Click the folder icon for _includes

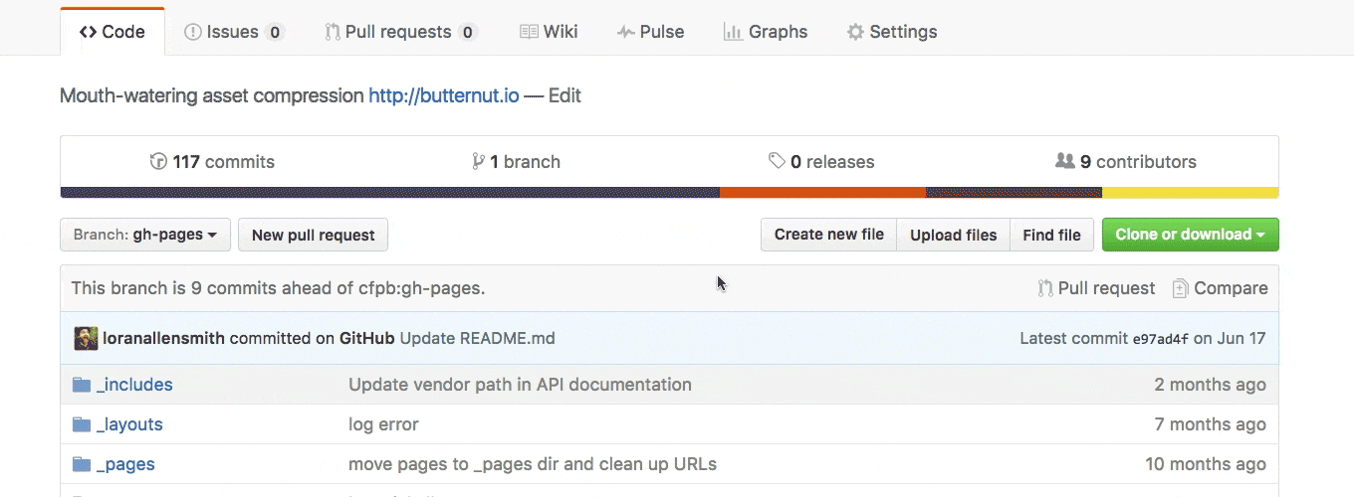pyautogui.click(x=82, y=385)
